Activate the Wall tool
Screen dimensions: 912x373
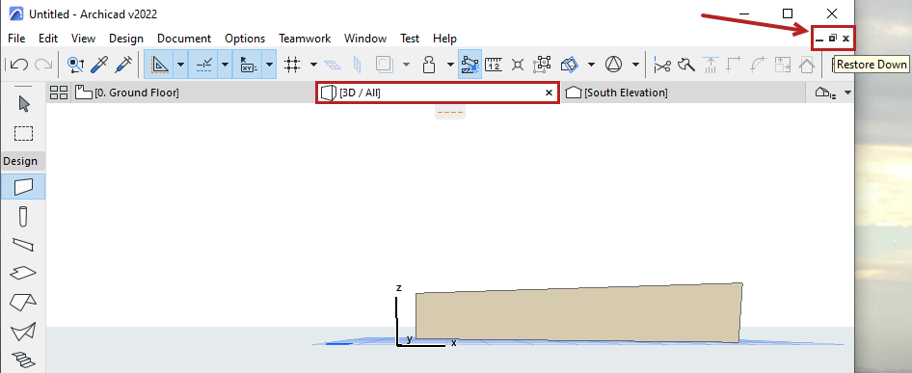(x=23, y=187)
